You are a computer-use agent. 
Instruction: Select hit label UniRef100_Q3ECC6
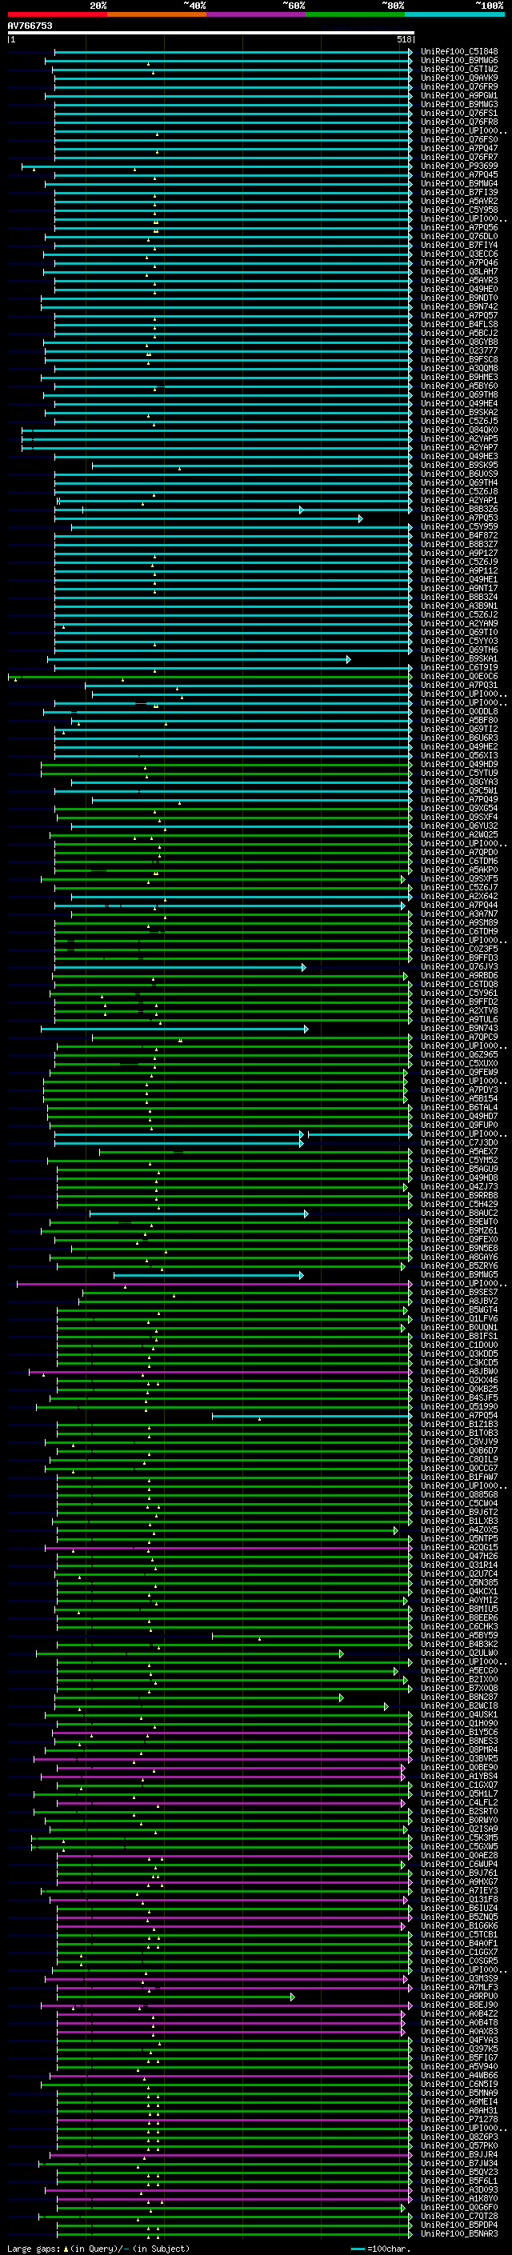point(459,254)
